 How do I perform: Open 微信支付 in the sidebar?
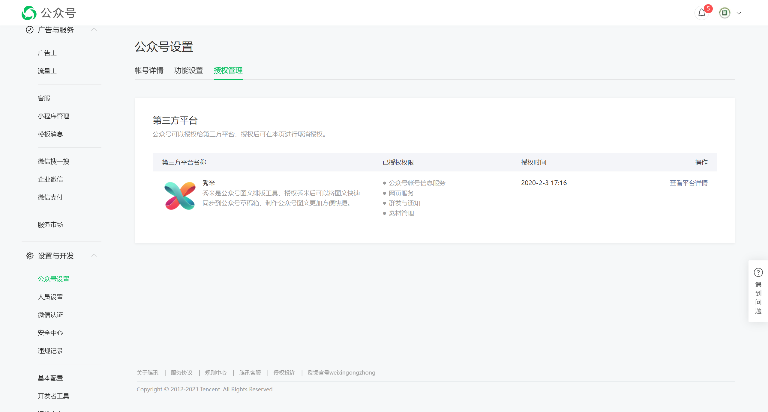(x=50, y=197)
